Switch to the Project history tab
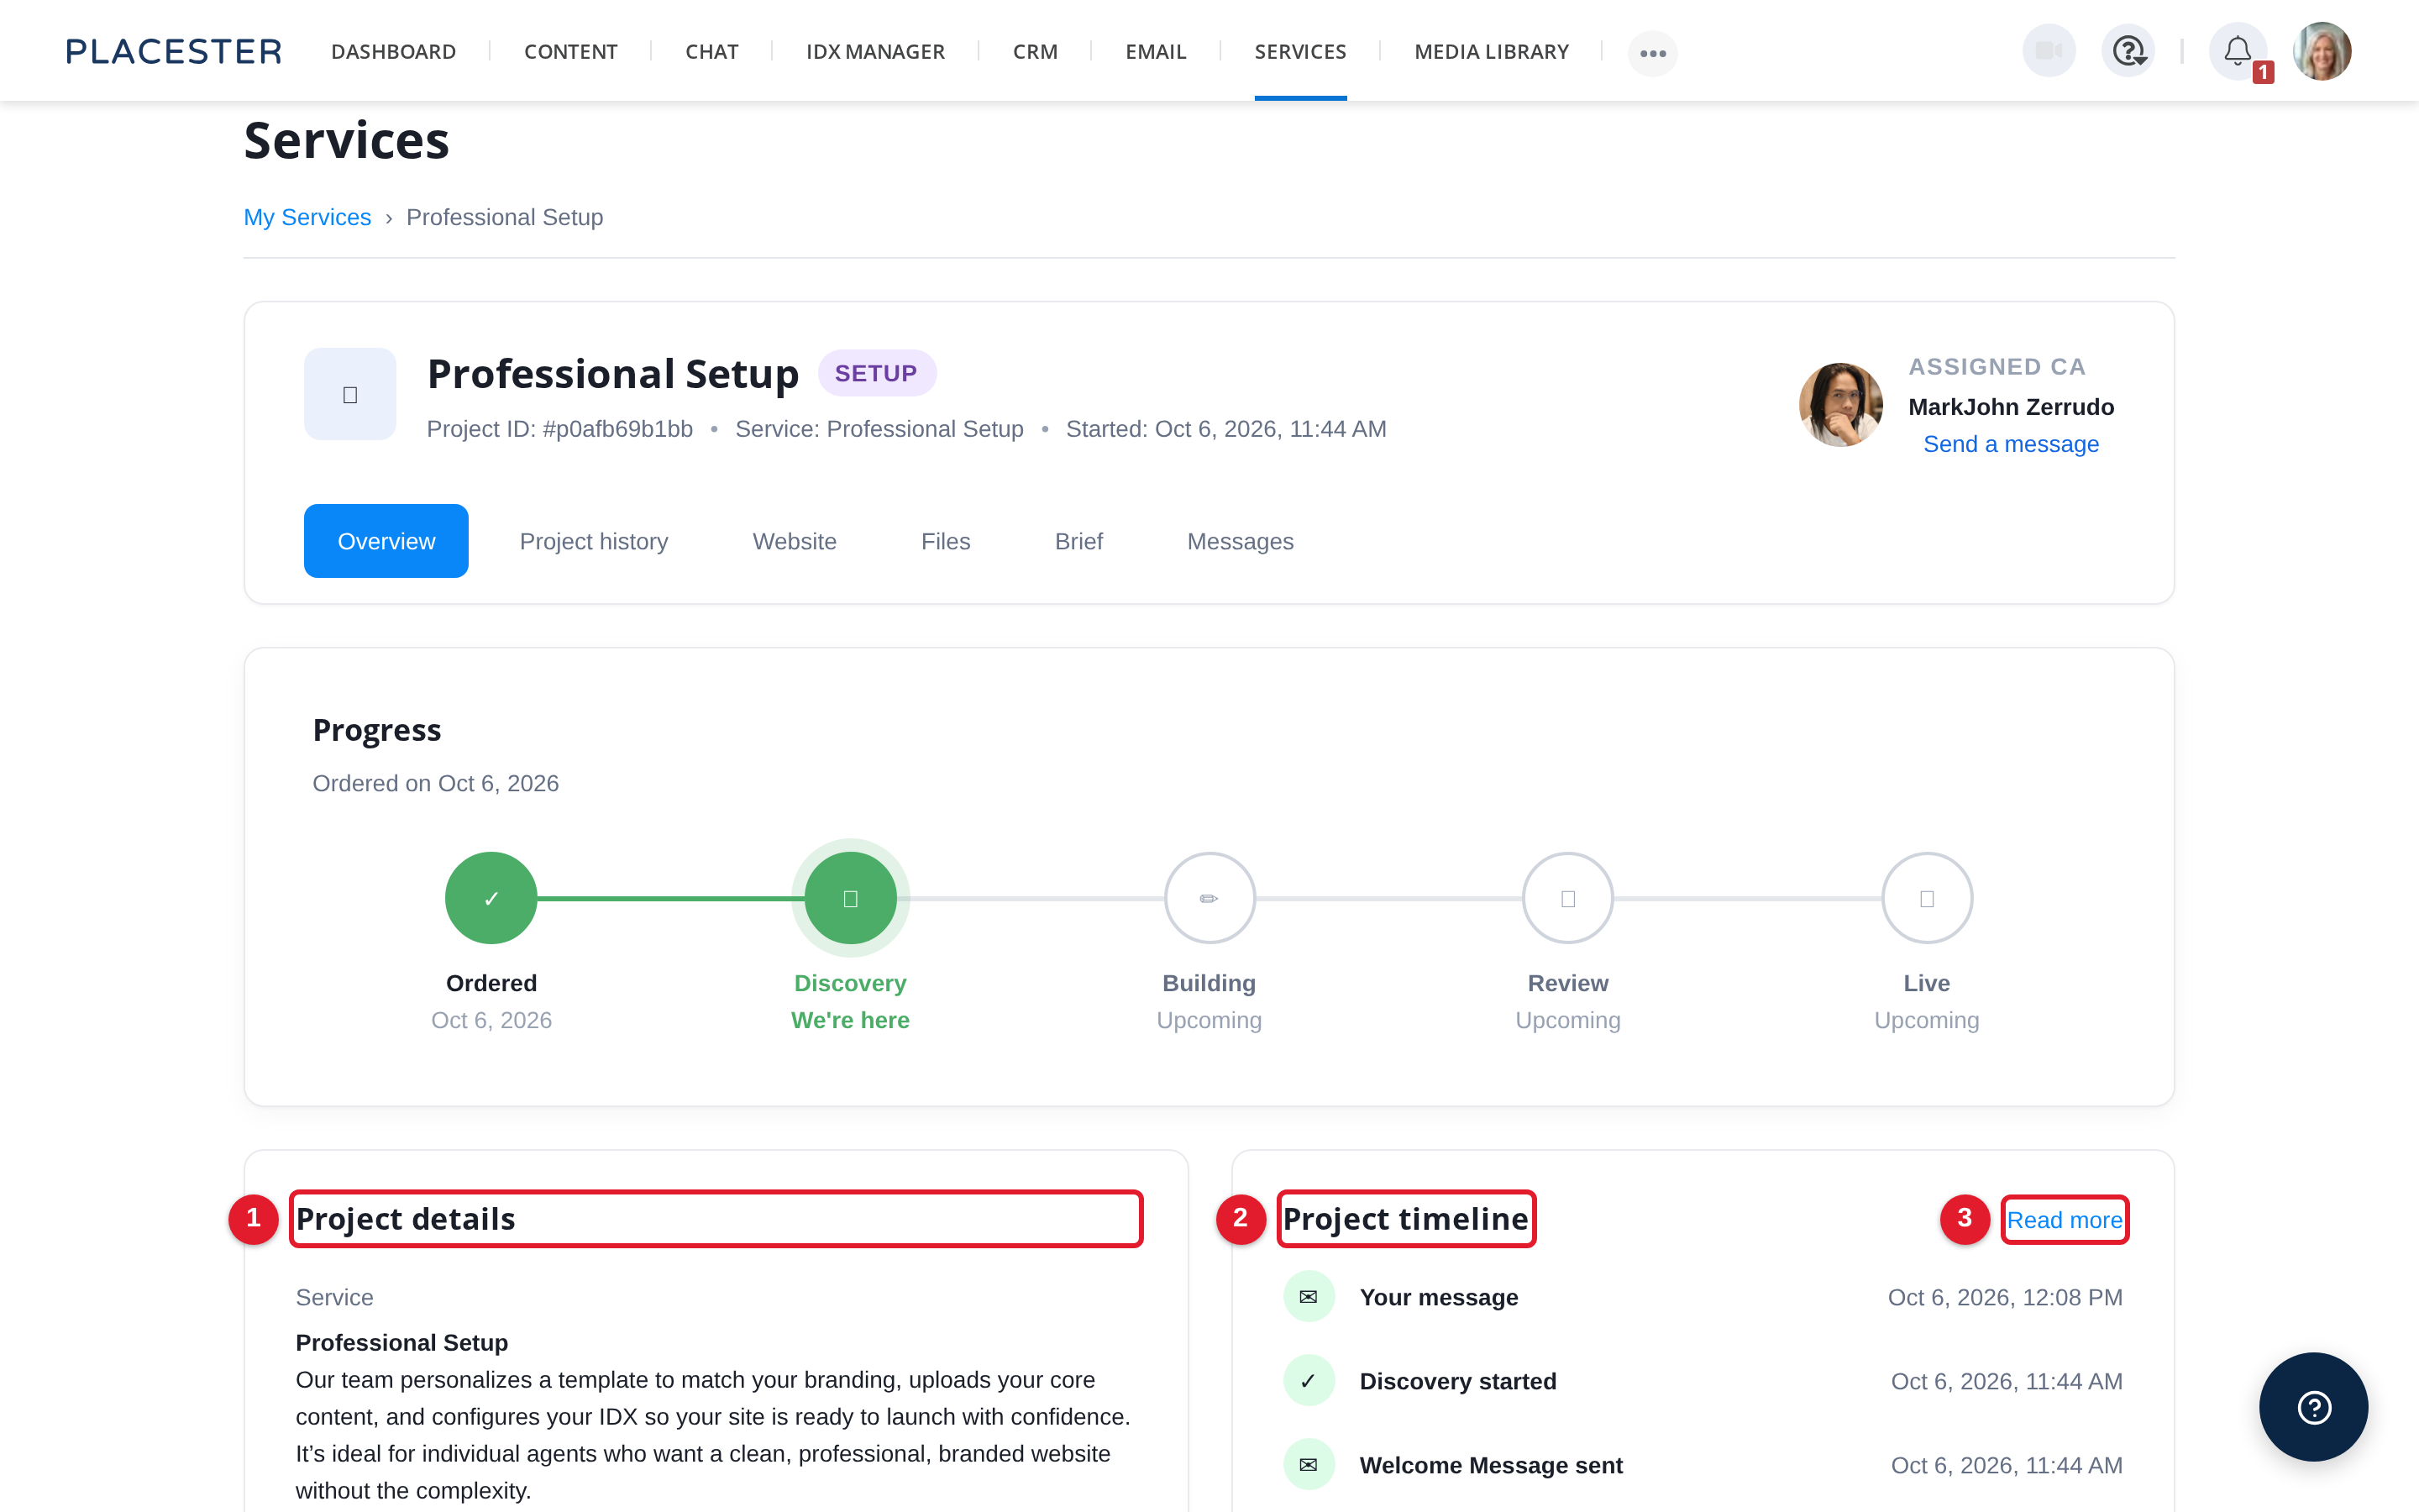Screen dimensions: 2419x1512 click(594, 541)
